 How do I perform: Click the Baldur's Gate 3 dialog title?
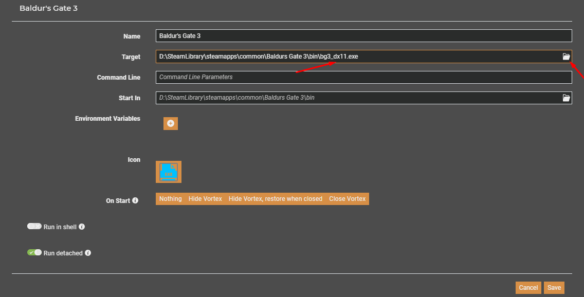click(48, 8)
